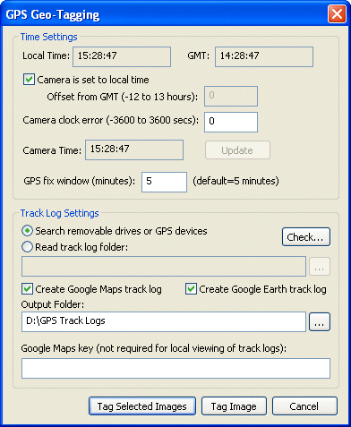Click the Update button

[237, 150]
